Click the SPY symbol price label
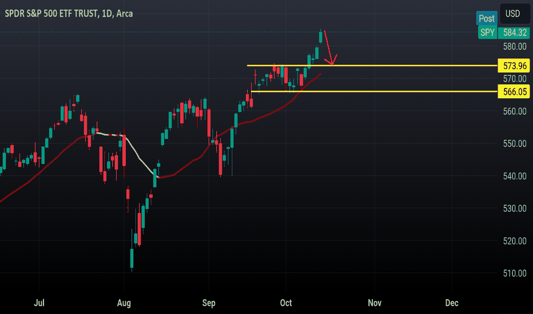The width and height of the screenshot is (533, 314). (487, 33)
